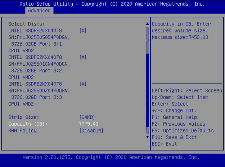Image resolution: width=225 pixels, height=167 pixels.
Task: Select the 'Select Disks:' heading
Action: pyautogui.click(x=26, y=24)
